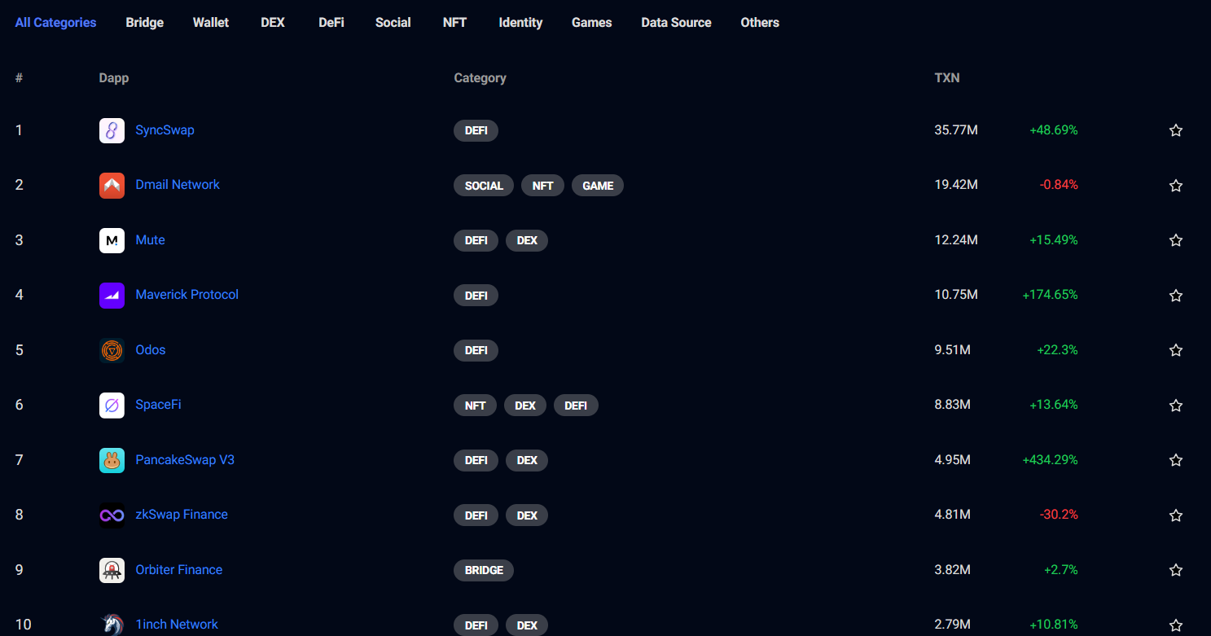Show the Others category tab
Image resolution: width=1211 pixels, height=636 pixels.
click(760, 23)
